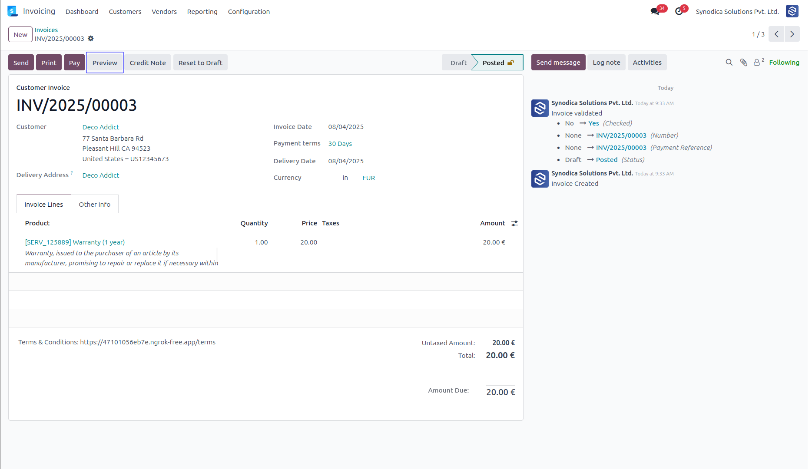Click the Price column header
Viewport: 812px width, 469px height.
[x=309, y=223]
